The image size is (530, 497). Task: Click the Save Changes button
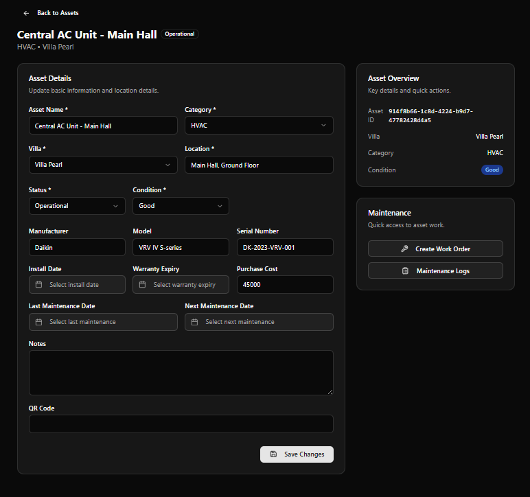pos(297,454)
